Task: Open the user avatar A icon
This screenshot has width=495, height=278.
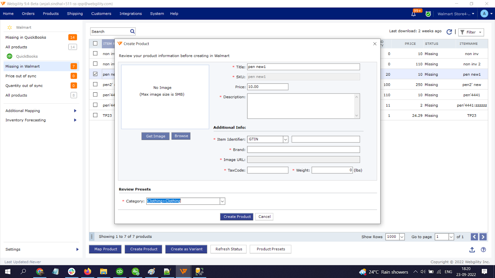Action: pyautogui.click(x=484, y=14)
